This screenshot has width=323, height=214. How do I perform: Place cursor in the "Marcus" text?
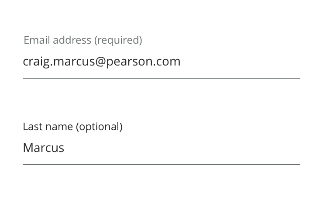(43, 148)
